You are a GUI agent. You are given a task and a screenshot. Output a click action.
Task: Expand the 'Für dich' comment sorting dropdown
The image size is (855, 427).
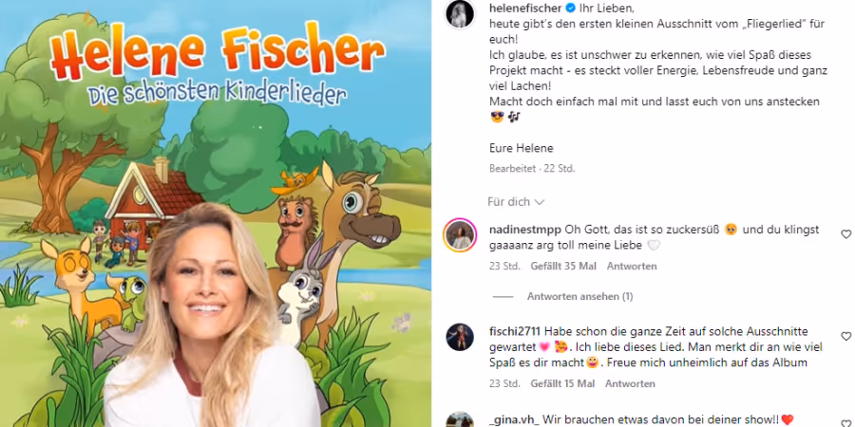coord(516,202)
